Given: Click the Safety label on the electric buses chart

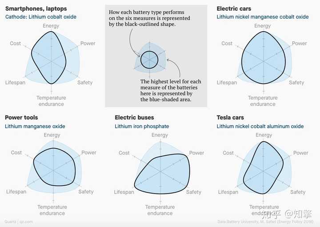Looking at the screenshot, I should point(193,192).
